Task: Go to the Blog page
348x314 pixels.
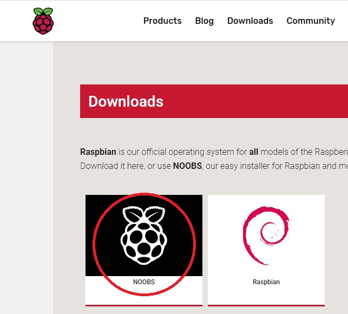Action: (x=205, y=21)
